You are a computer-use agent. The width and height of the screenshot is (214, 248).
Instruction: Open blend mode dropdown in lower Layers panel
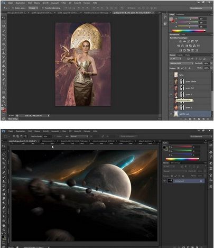(x=175, y=171)
